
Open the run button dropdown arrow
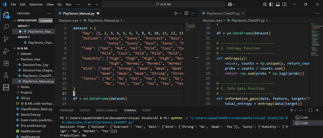click(x=181, y=13)
